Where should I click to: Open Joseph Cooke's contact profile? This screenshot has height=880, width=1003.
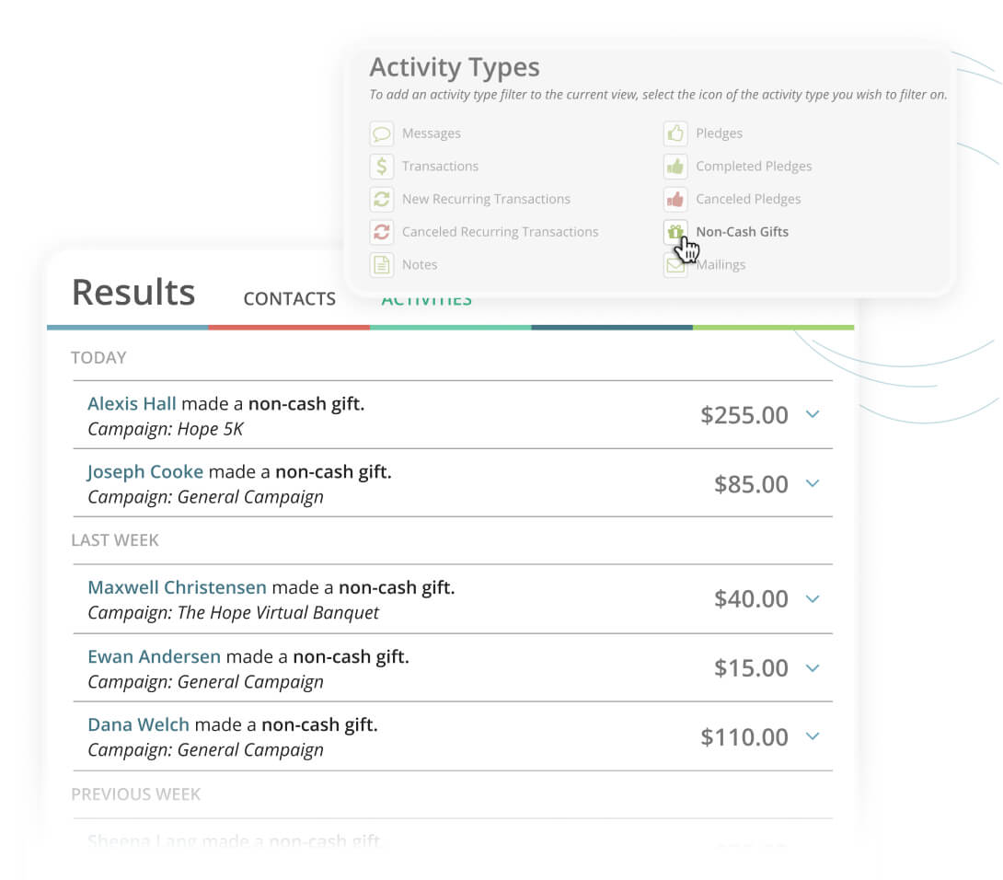144,471
